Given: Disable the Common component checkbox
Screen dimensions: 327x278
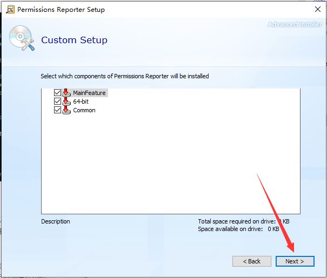Looking at the screenshot, I should [x=58, y=110].
